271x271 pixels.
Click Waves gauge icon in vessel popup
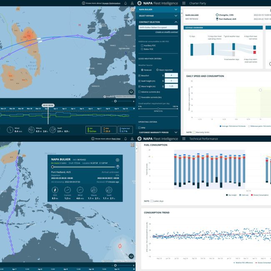(94, 190)
